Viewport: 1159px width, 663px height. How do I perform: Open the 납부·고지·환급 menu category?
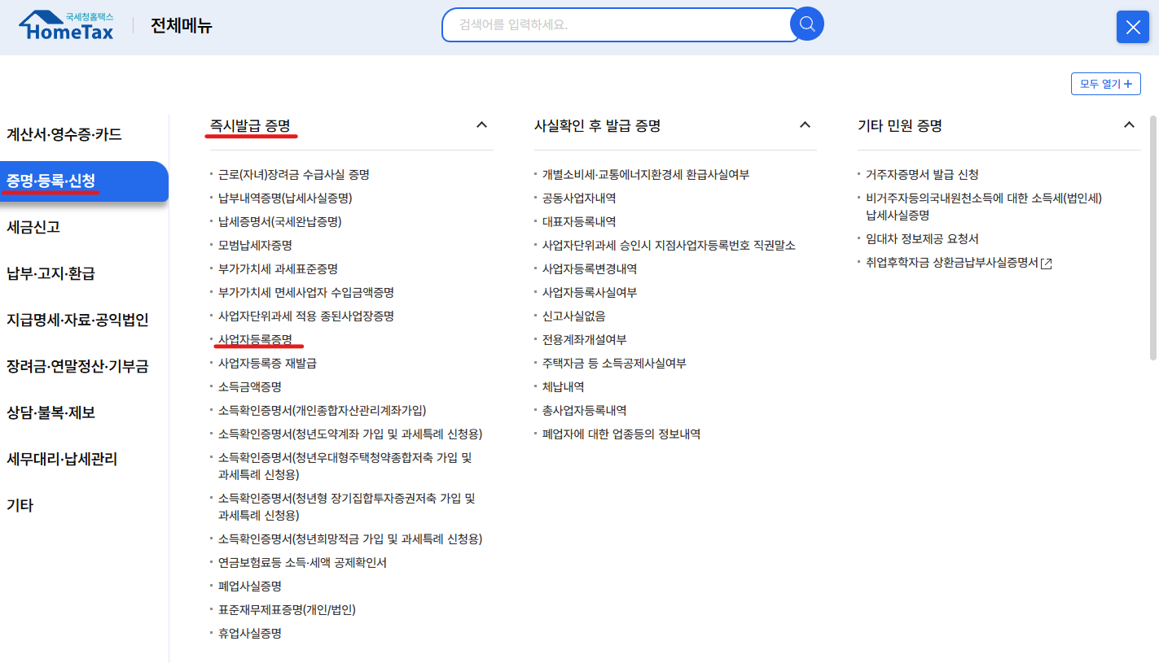tap(50, 274)
